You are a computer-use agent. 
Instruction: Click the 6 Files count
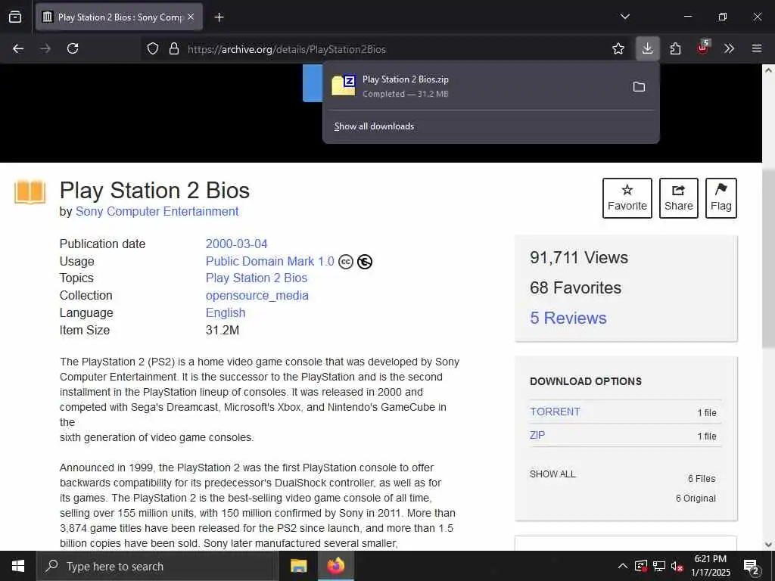point(702,479)
